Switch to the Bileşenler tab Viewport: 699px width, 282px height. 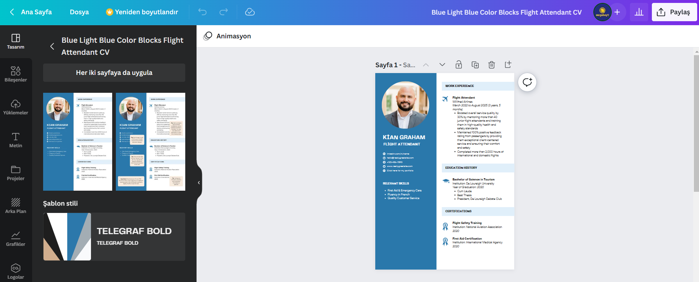[x=16, y=74]
